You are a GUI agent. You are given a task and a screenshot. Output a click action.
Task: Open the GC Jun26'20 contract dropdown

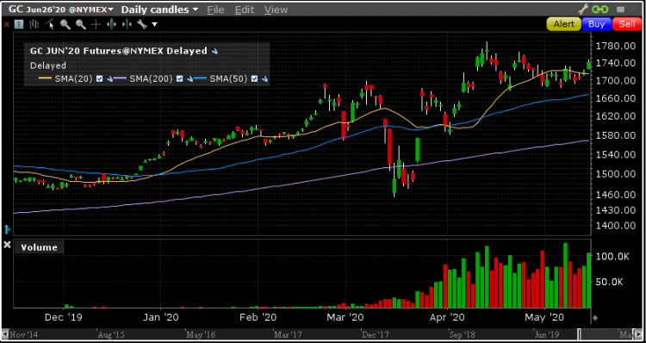[x=61, y=9]
